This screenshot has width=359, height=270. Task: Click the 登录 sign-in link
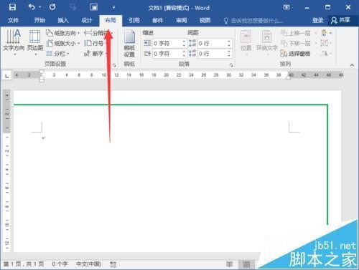[x=318, y=21]
